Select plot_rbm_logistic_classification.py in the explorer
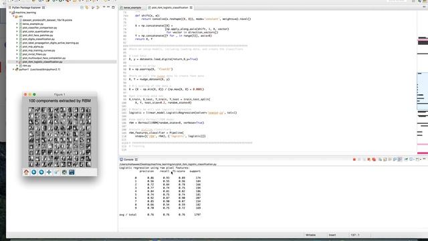Screen dimensions: 428x241 click(x=42, y=62)
